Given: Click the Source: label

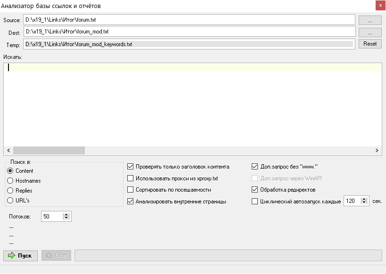Looking at the screenshot, I should pos(12,20).
